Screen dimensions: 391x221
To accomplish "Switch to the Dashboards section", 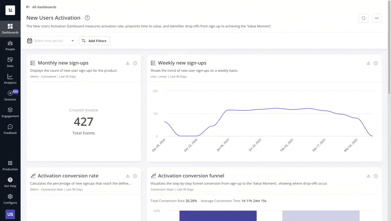I will [x=10, y=29].
